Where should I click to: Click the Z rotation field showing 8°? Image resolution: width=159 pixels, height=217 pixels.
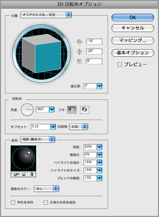click(94, 61)
